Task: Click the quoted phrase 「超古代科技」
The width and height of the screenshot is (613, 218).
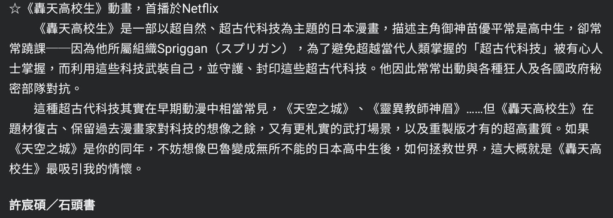Action: [x=510, y=49]
